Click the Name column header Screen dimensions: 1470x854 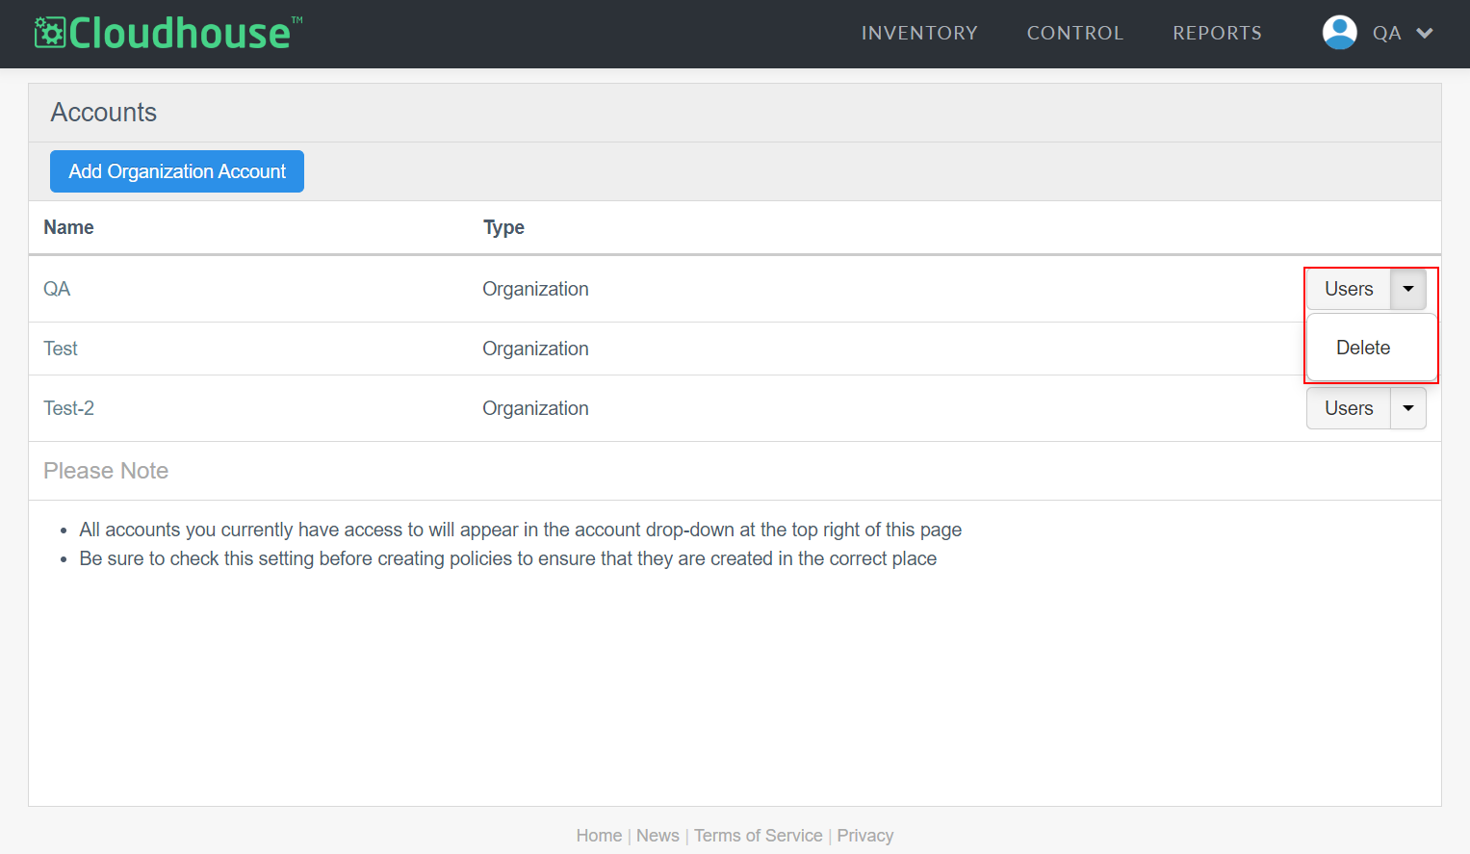point(68,227)
